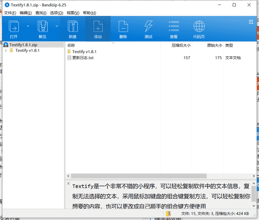Click horizontal scrollbar right arrow
The height and width of the screenshot is (220, 259).
point(254,176)
